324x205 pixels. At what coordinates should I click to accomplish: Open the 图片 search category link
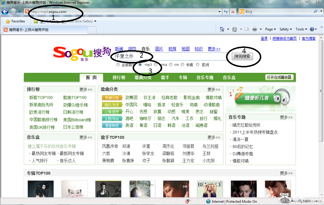(159, 49)
